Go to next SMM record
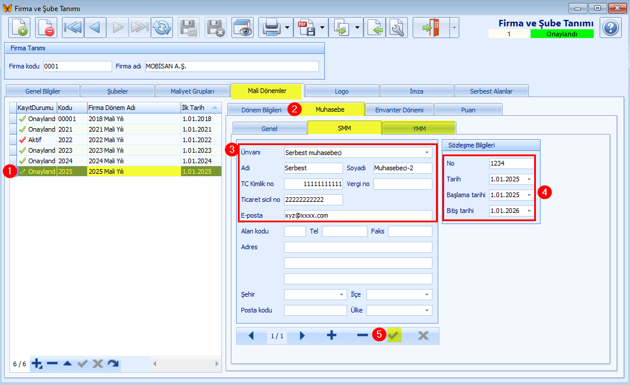The height and width of the screenshot is (385, 630). [x=302, y=335]
